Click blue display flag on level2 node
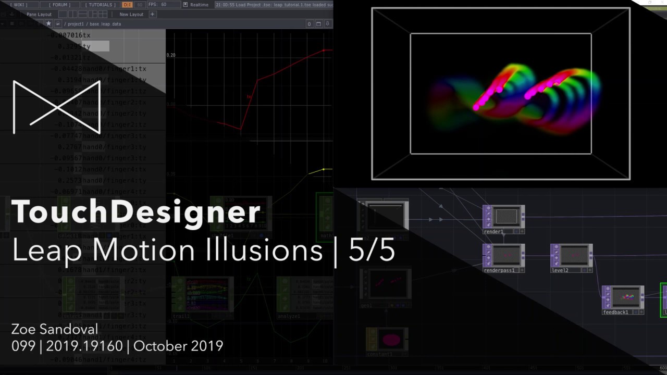This screenshot has height=375, width=667. (584, 270)
